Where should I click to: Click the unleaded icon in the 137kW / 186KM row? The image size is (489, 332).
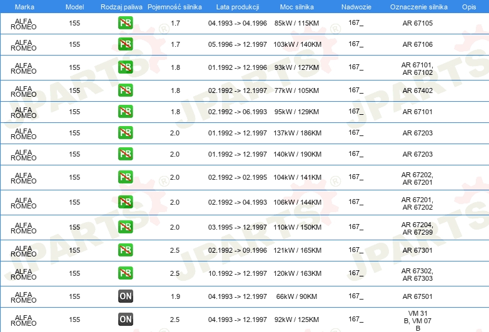(x=125, y=132)
